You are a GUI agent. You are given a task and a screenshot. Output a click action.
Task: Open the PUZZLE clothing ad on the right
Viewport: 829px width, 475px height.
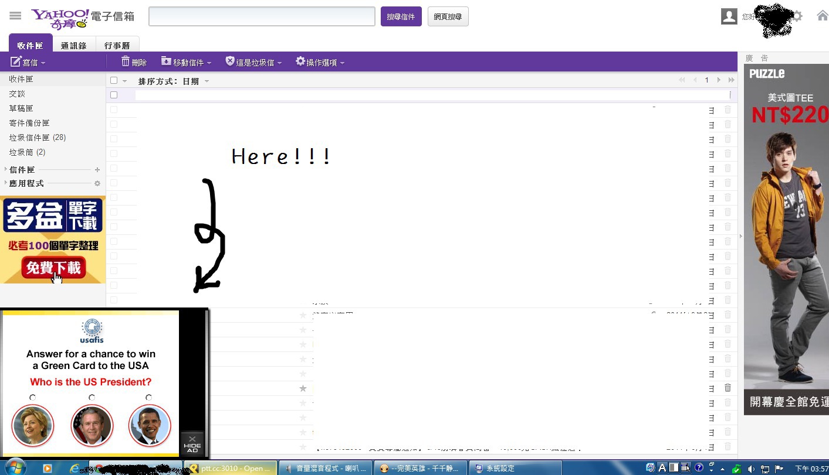coord(786,239)
